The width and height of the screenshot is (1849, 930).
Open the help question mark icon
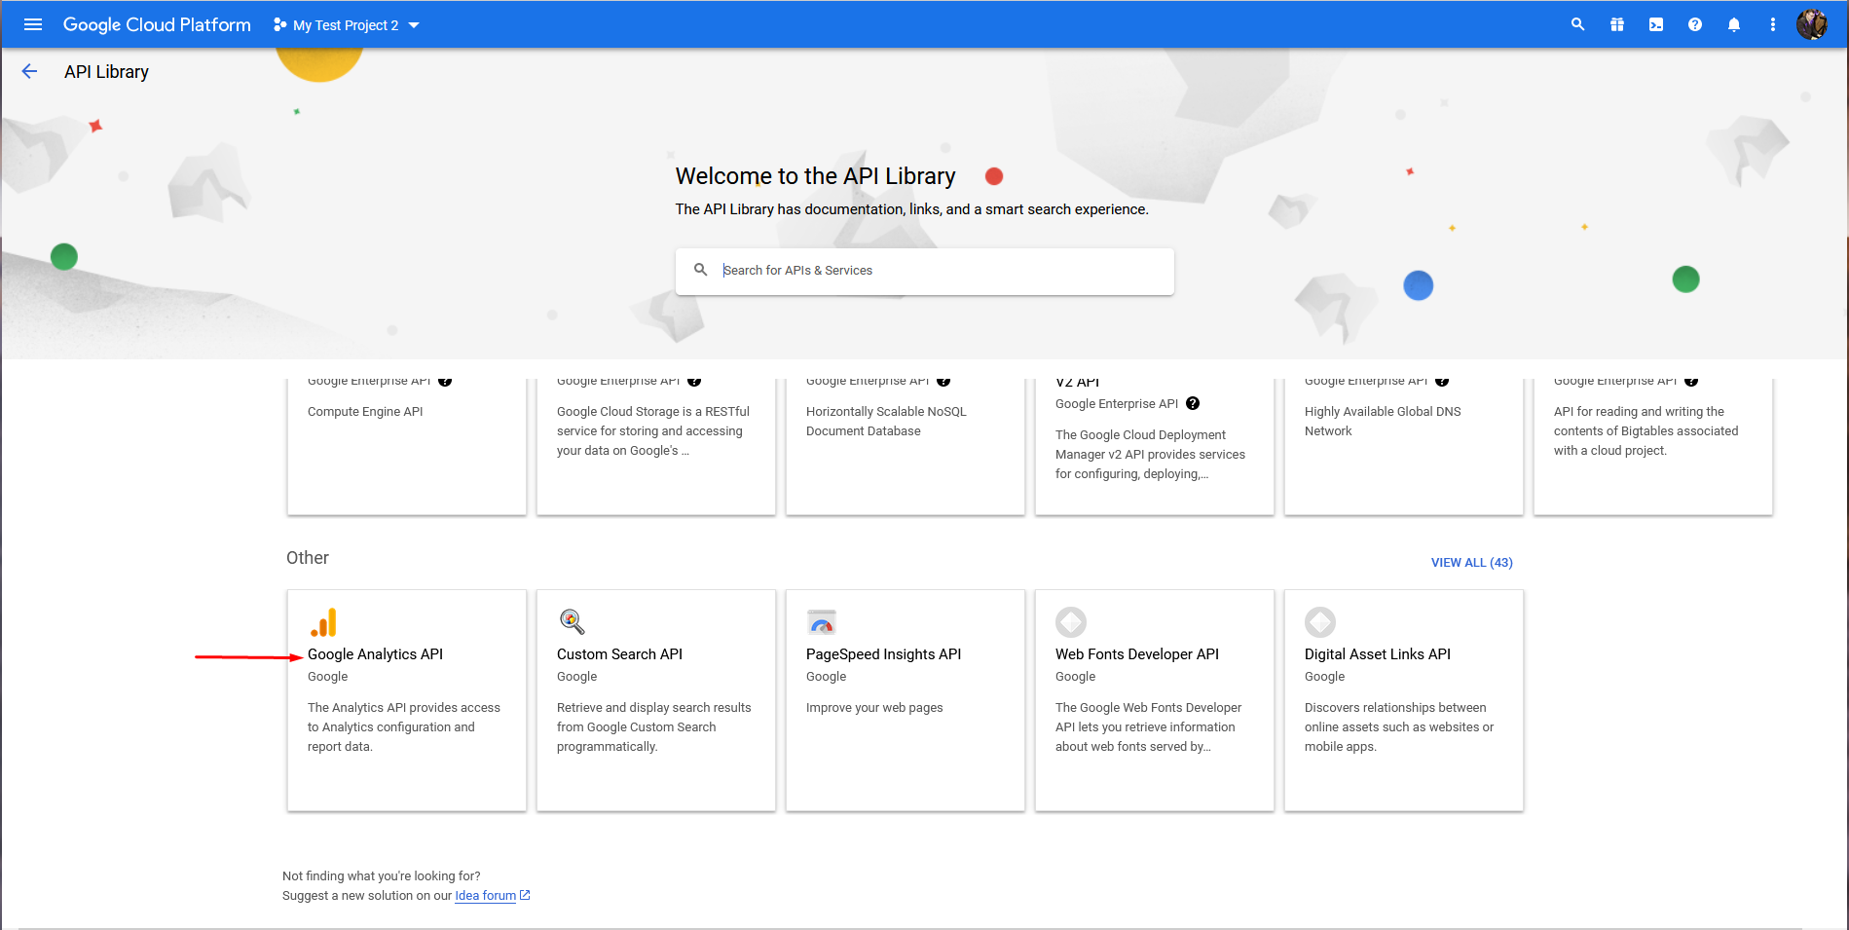(1694, 25)
